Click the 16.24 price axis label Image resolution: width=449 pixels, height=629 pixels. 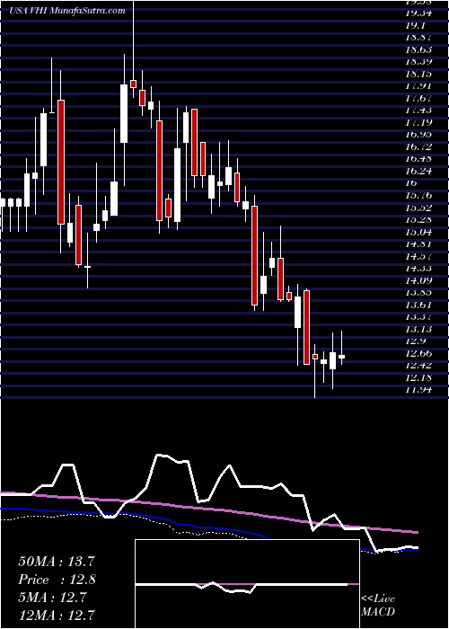click(x=419, y=171)
